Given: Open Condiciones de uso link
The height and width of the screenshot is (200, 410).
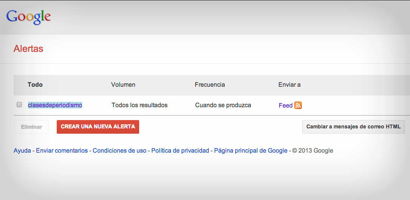Looking at the screenshot, I should click(x=120, y=150).
